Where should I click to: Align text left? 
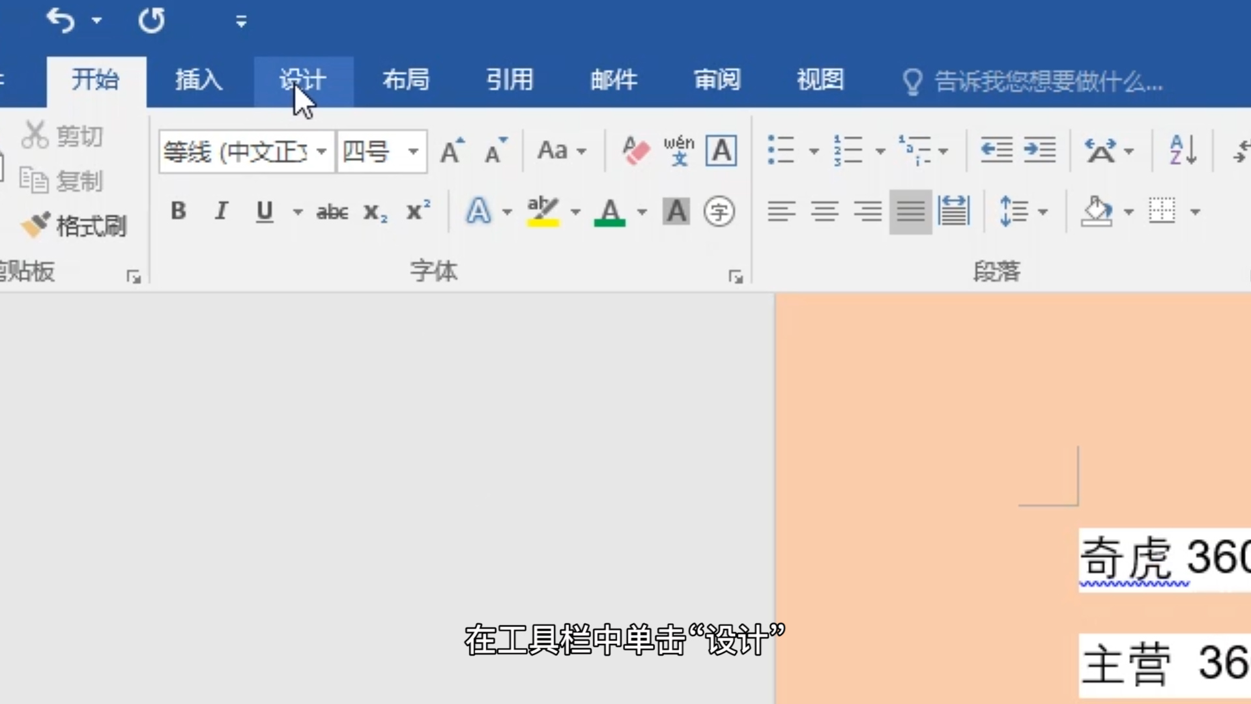[781, 211]
